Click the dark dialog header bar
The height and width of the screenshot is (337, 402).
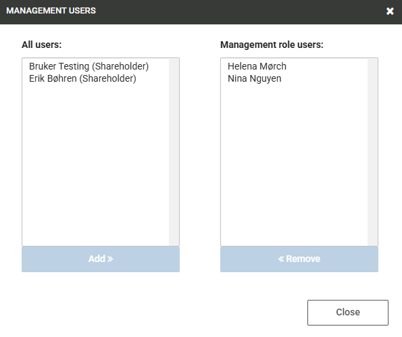[x=201, y=12]
